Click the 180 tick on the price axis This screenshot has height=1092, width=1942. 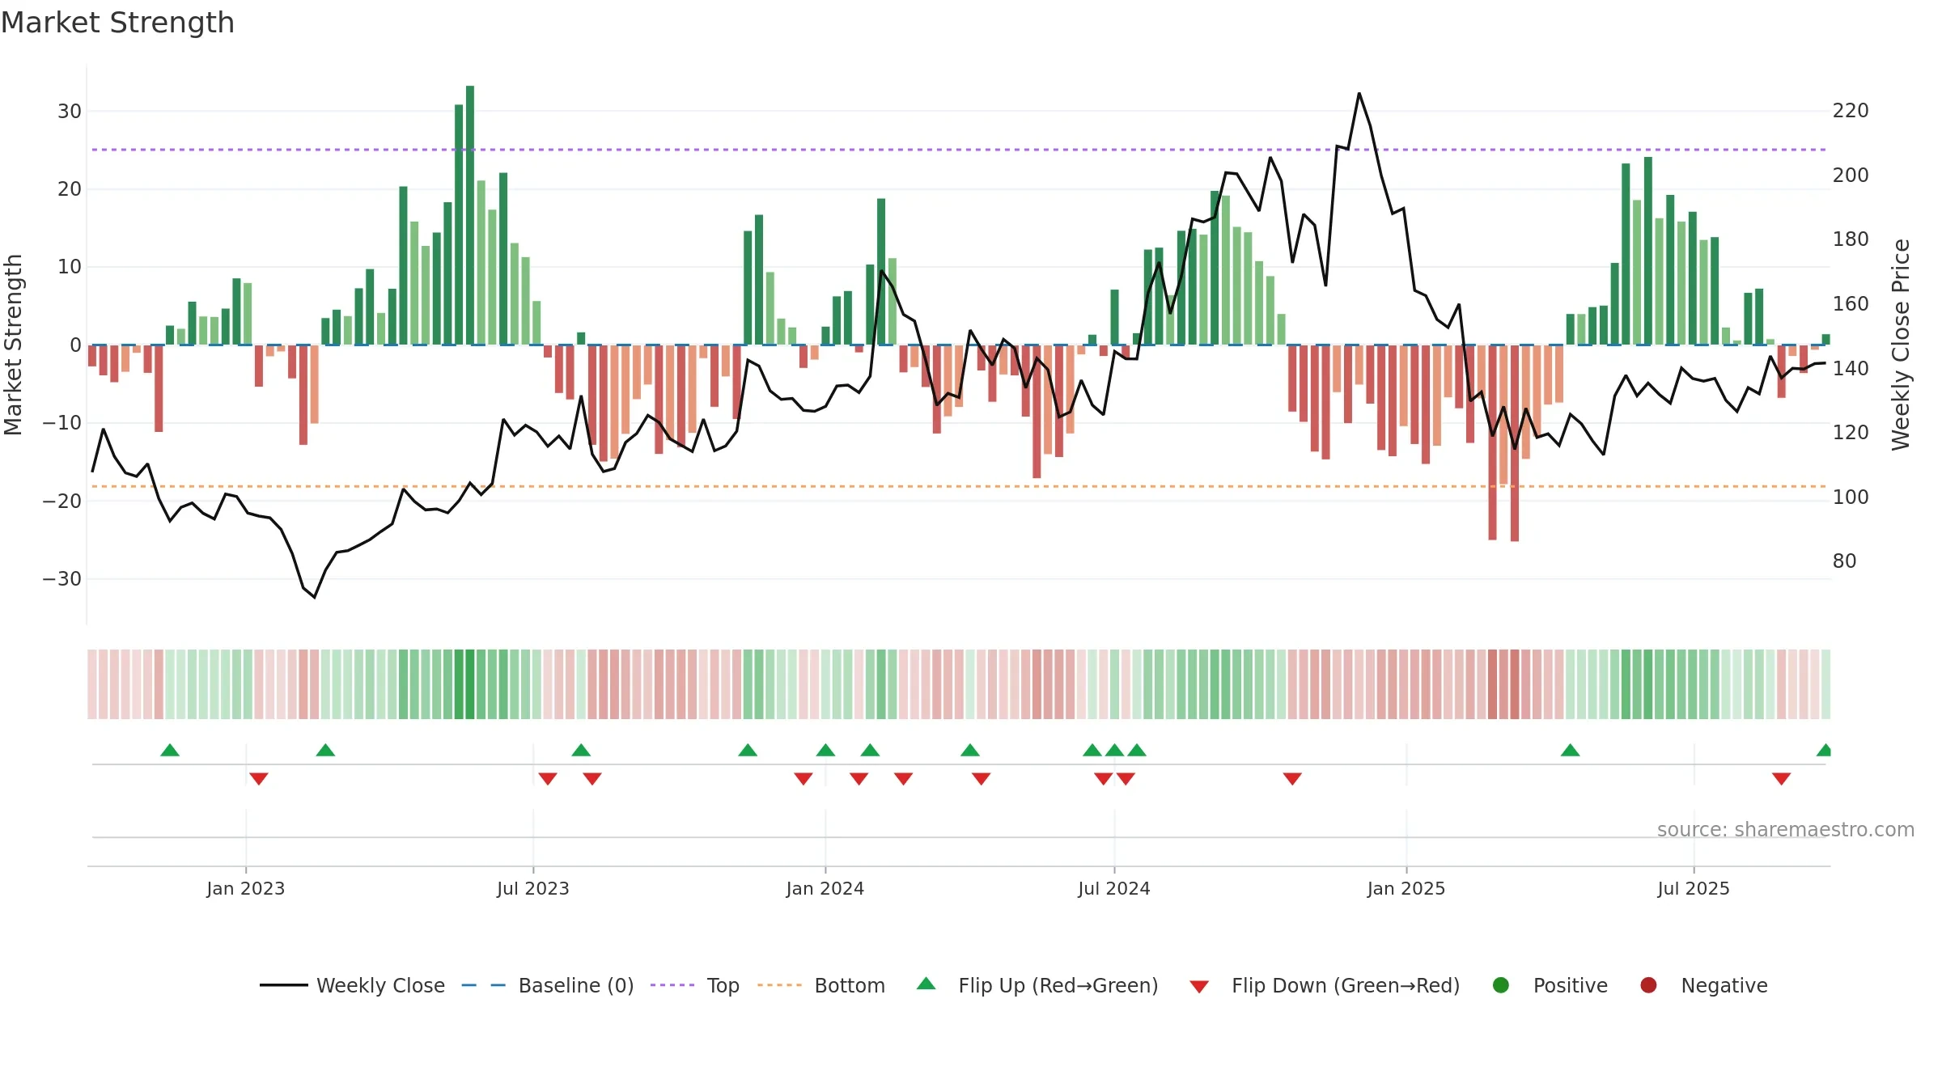tap(1851, 239)
